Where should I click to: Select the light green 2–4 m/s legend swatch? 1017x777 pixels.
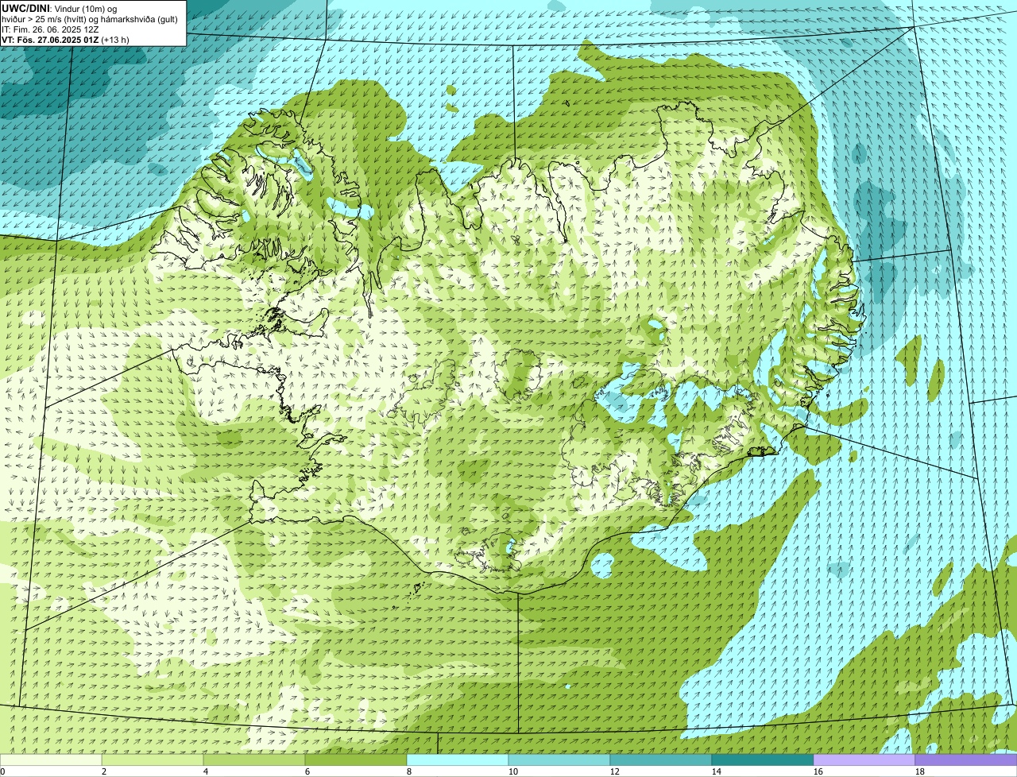pyautogui.click(x=153, y=760)
